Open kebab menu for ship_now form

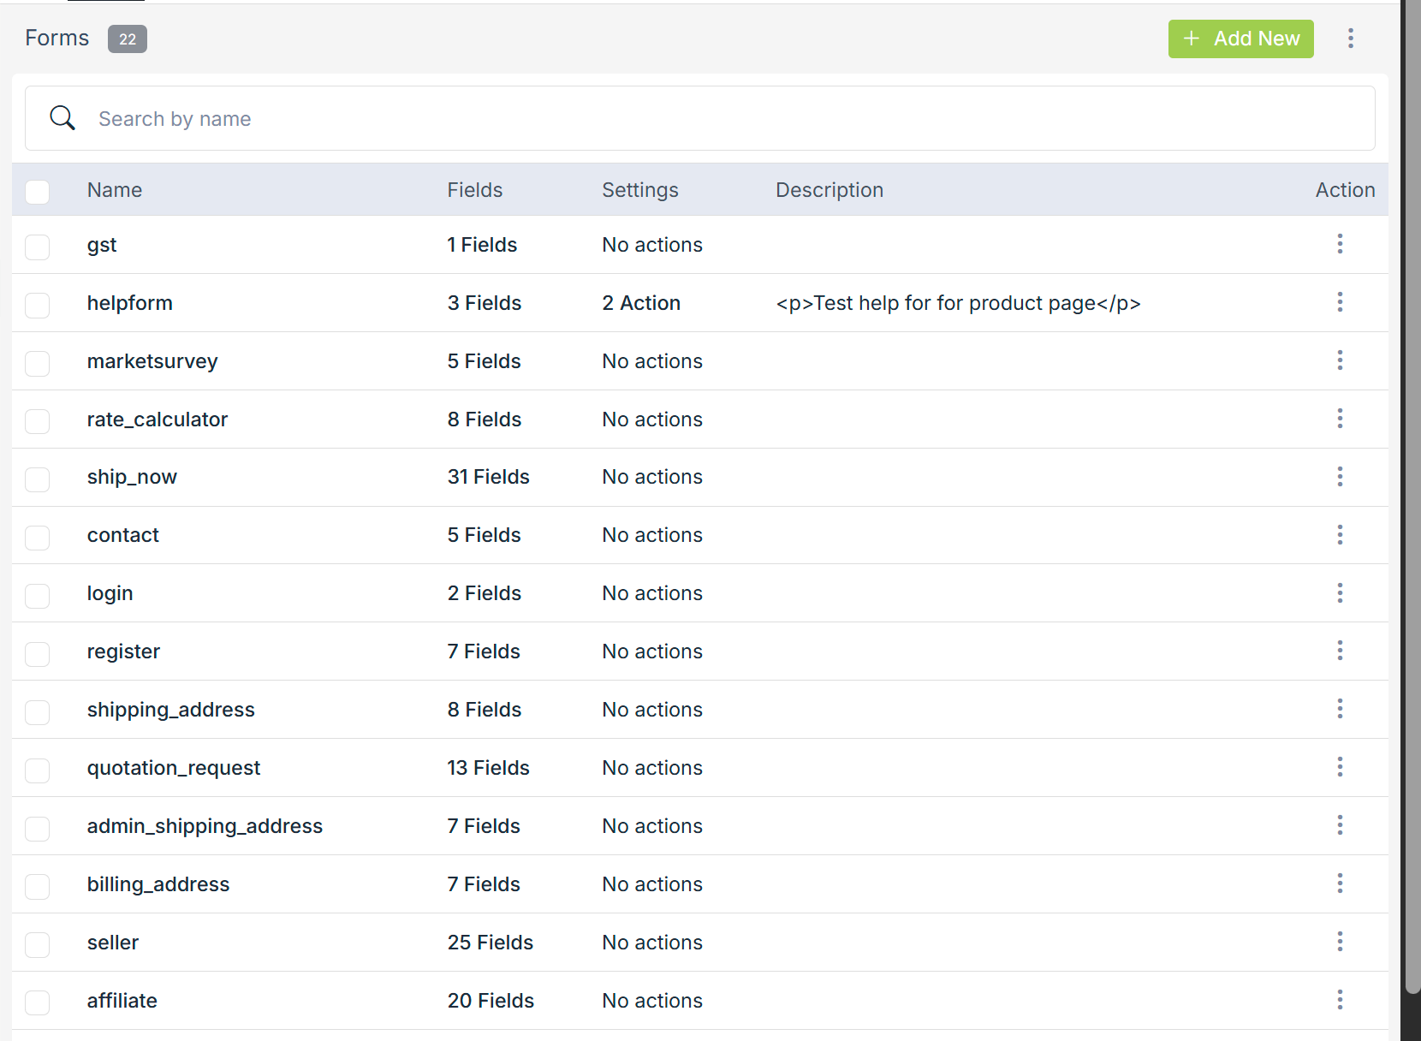point(1340,477)
